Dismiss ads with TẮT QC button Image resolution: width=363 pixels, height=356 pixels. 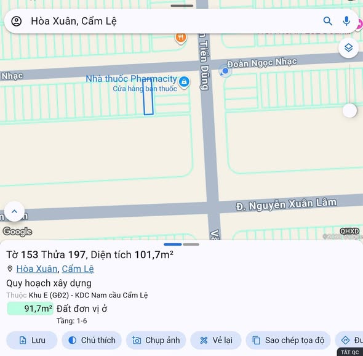pyautogui.click(x=350, y=352)
